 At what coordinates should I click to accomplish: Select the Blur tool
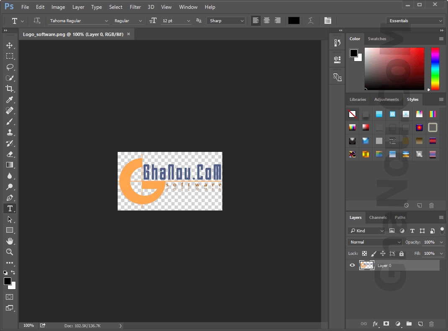(x=10, y=176)
